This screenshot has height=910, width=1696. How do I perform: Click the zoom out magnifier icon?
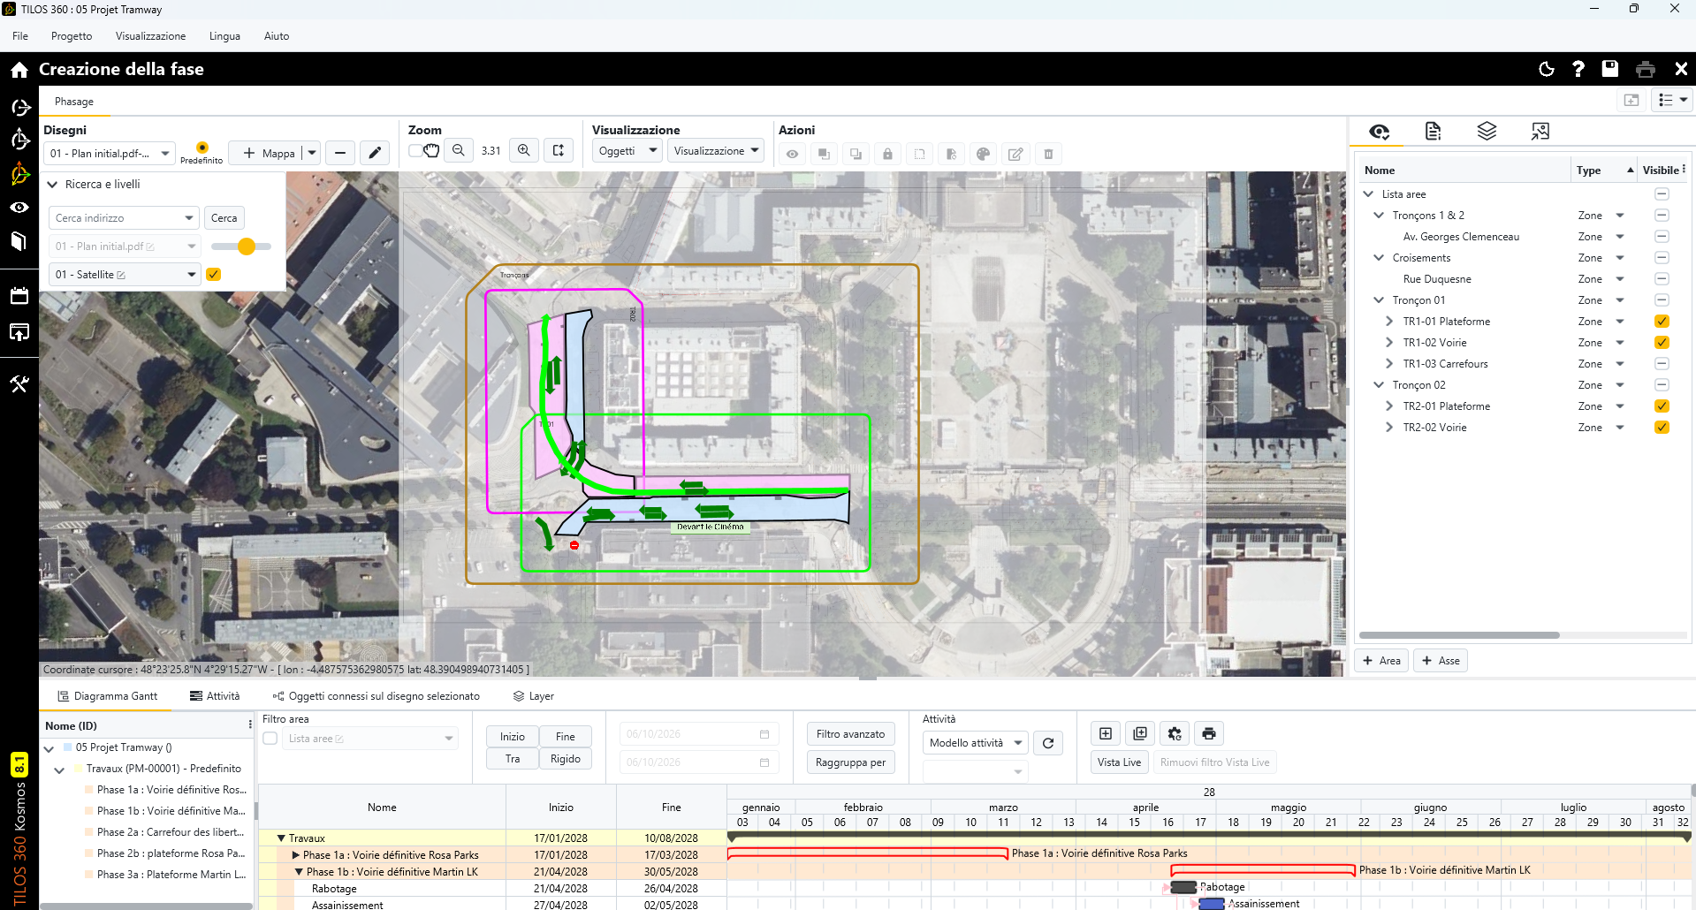(459, 151)
